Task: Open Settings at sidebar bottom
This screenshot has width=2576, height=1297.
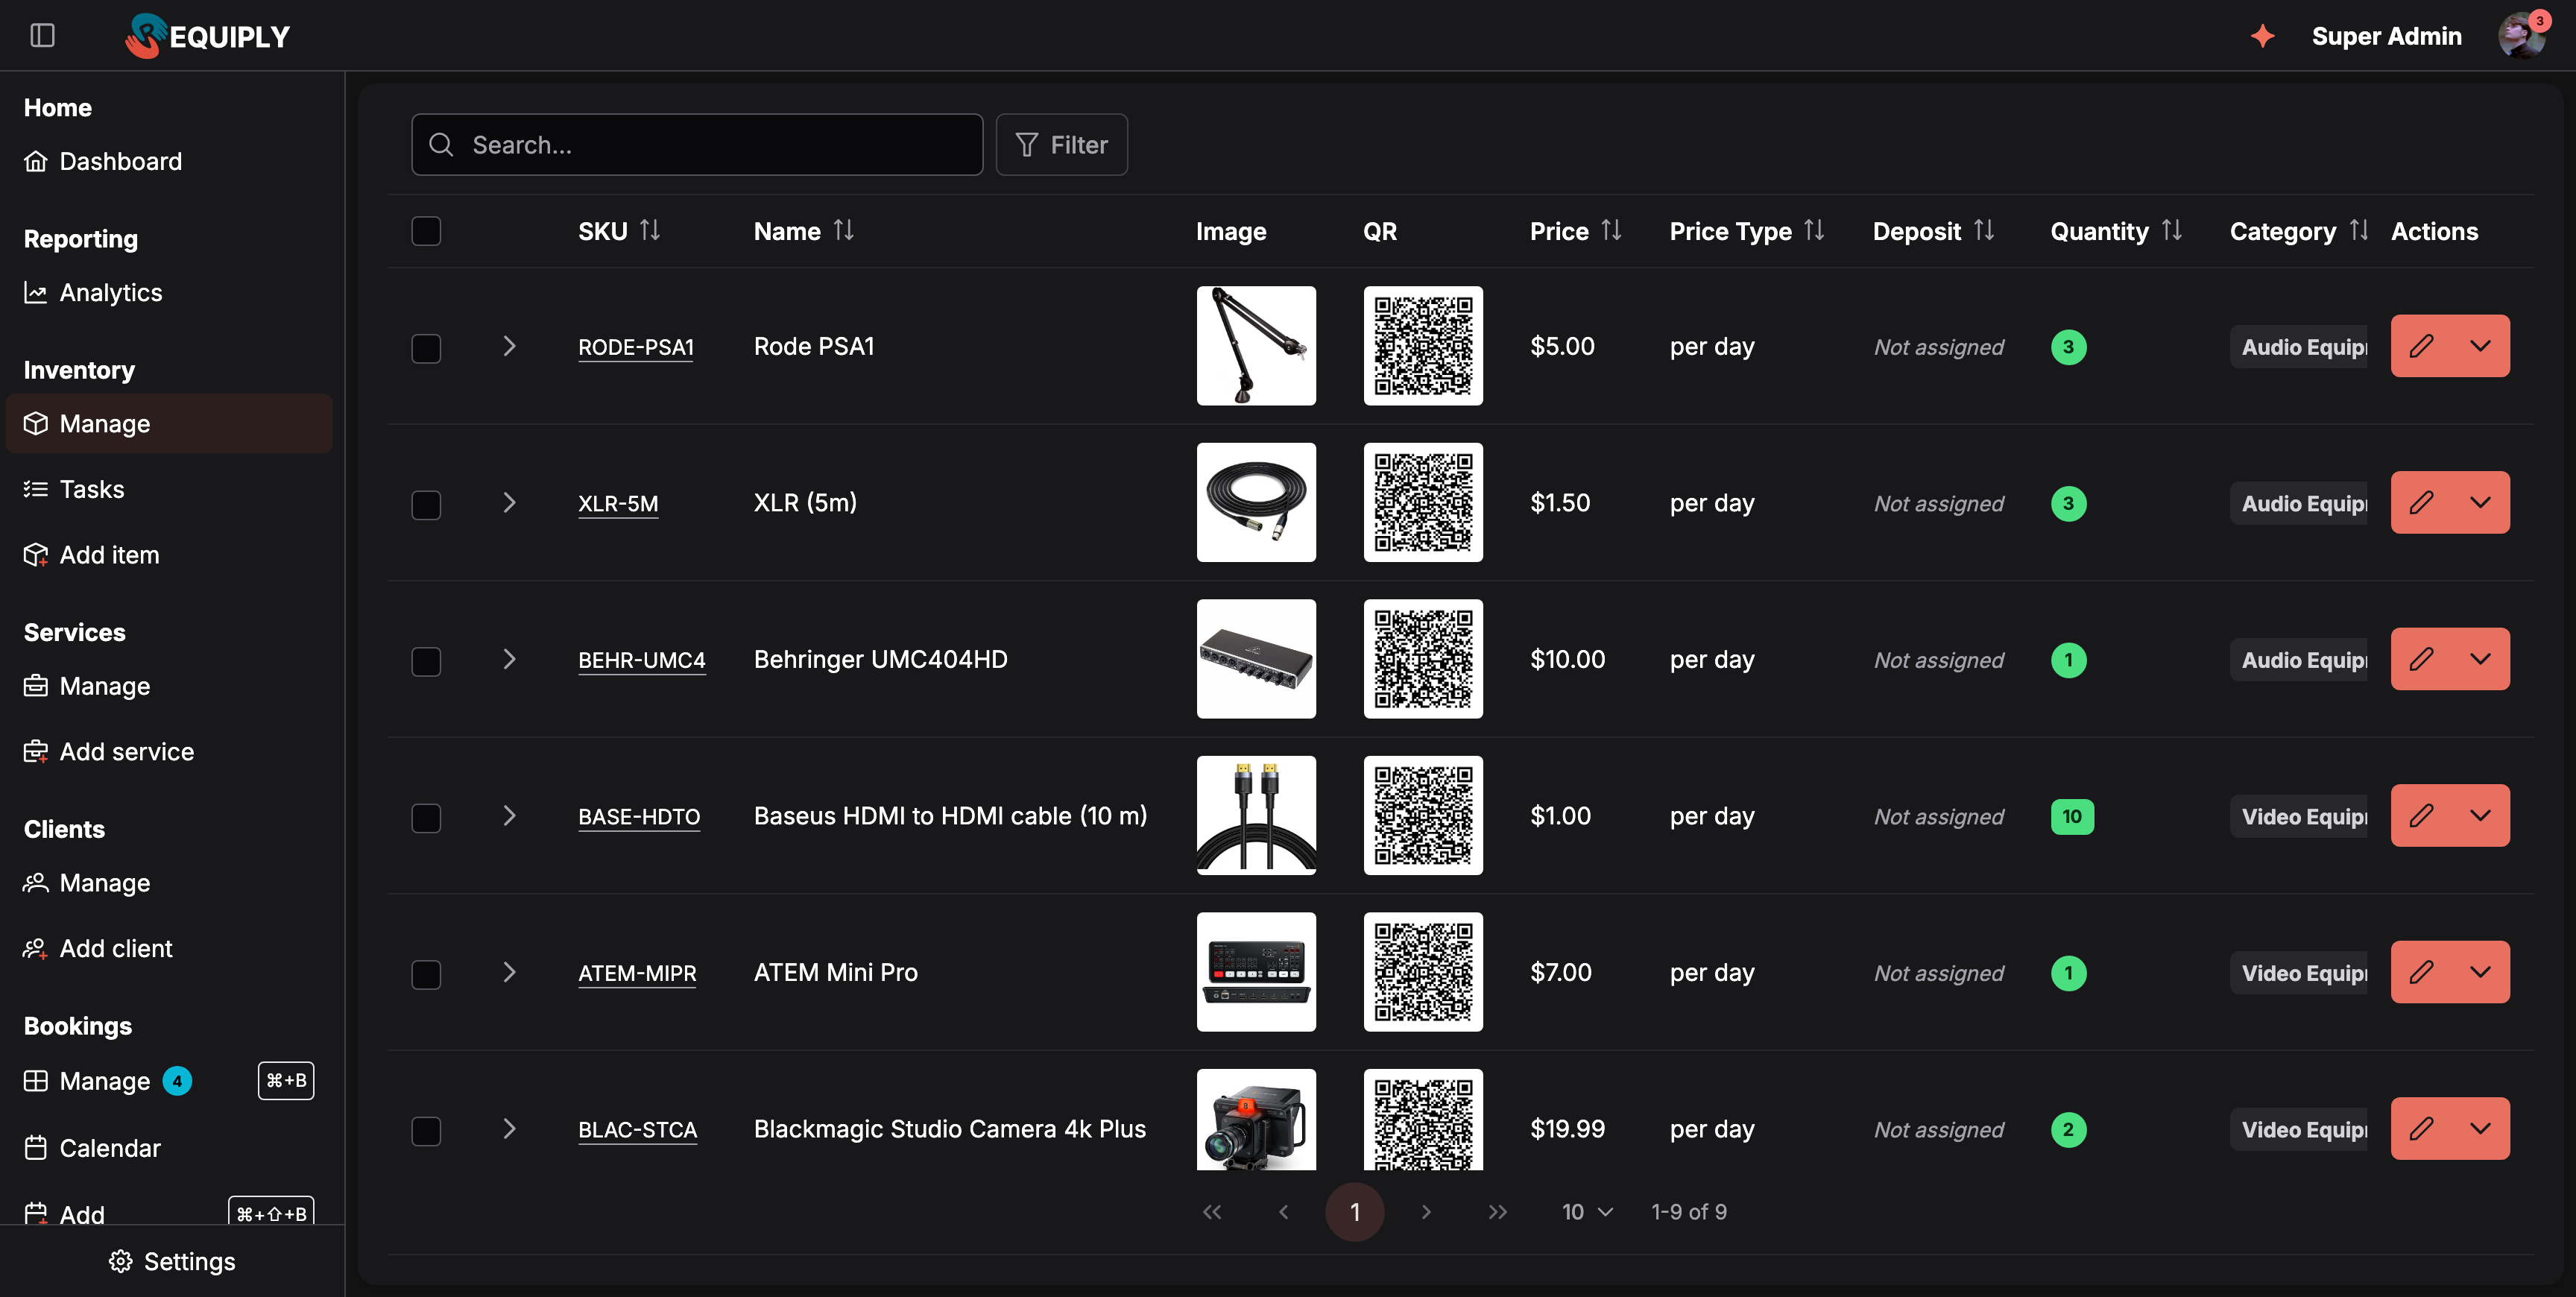Action: click(x=172, y=1261)
